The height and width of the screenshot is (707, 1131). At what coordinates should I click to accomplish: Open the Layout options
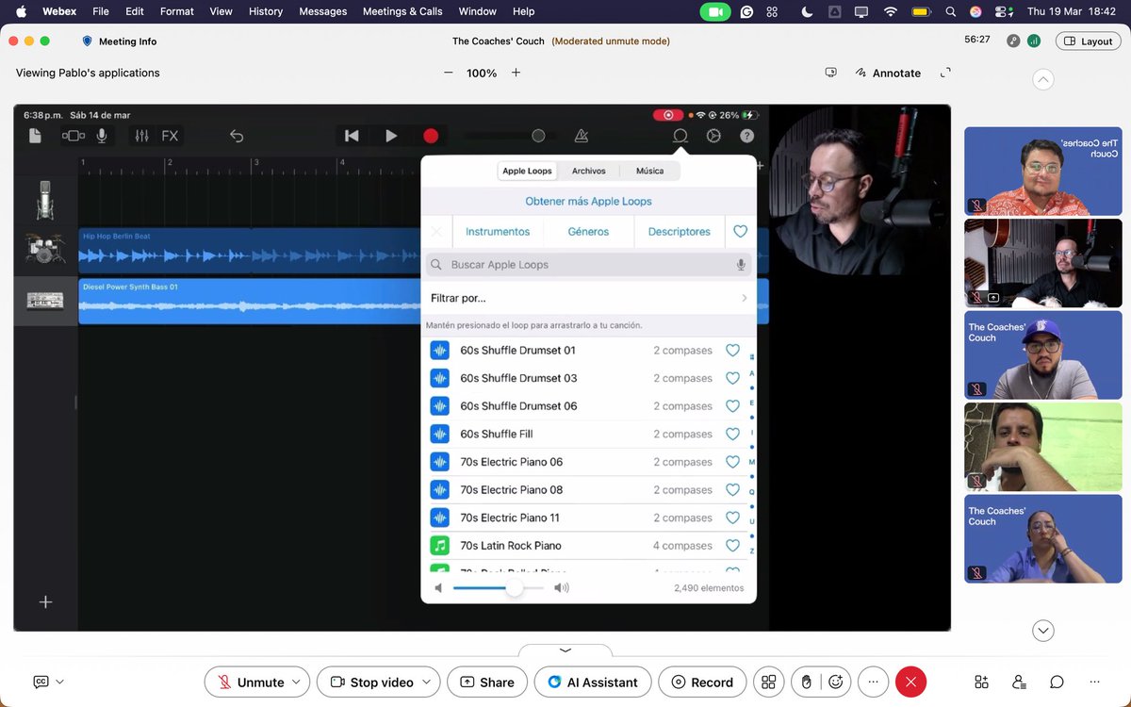pos(1089,41)
